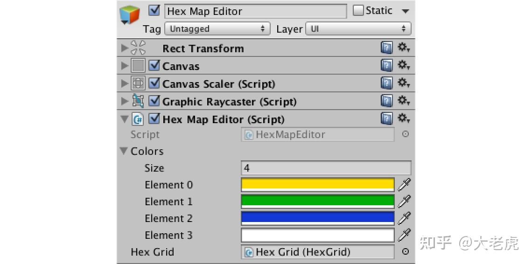
Task: Pick color with Element 2 eyedropper
Action: pyautogui.click(x=404, y=218)
